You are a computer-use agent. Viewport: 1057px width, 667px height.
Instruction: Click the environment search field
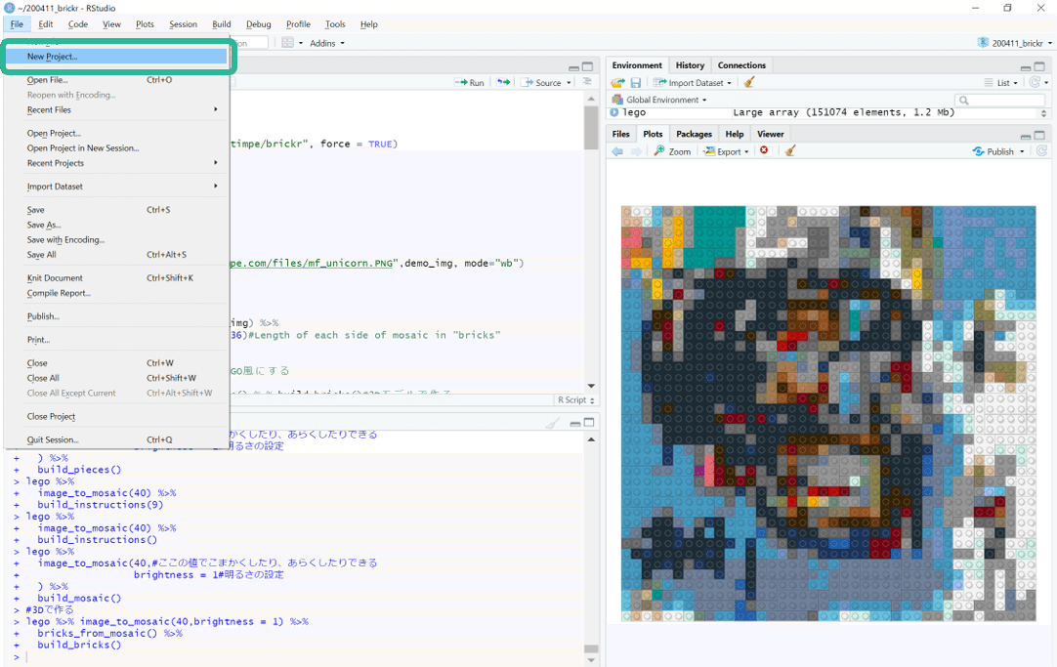(999, 101)
